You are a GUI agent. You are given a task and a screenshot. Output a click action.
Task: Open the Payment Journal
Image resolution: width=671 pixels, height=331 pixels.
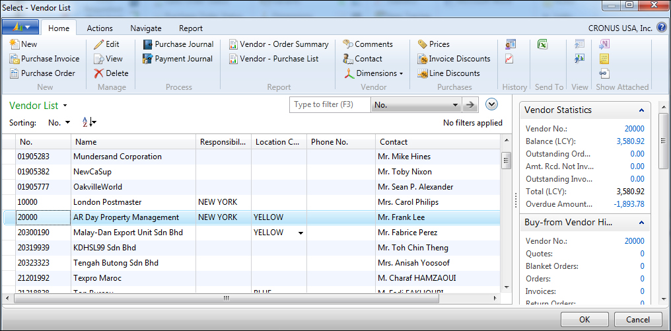click(178, 59)
